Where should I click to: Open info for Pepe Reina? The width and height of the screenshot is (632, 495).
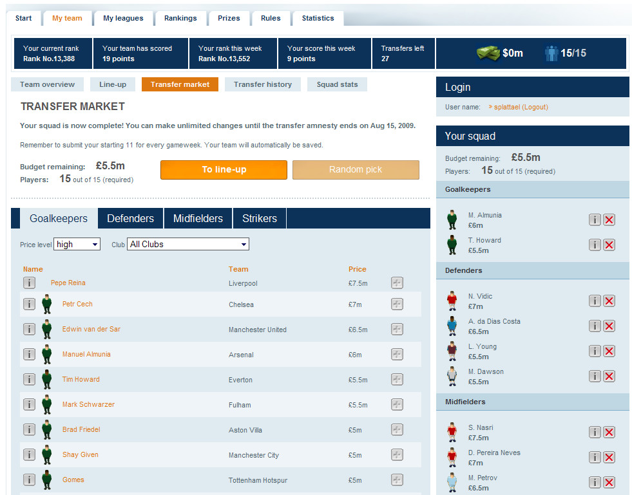coord(29,283)
